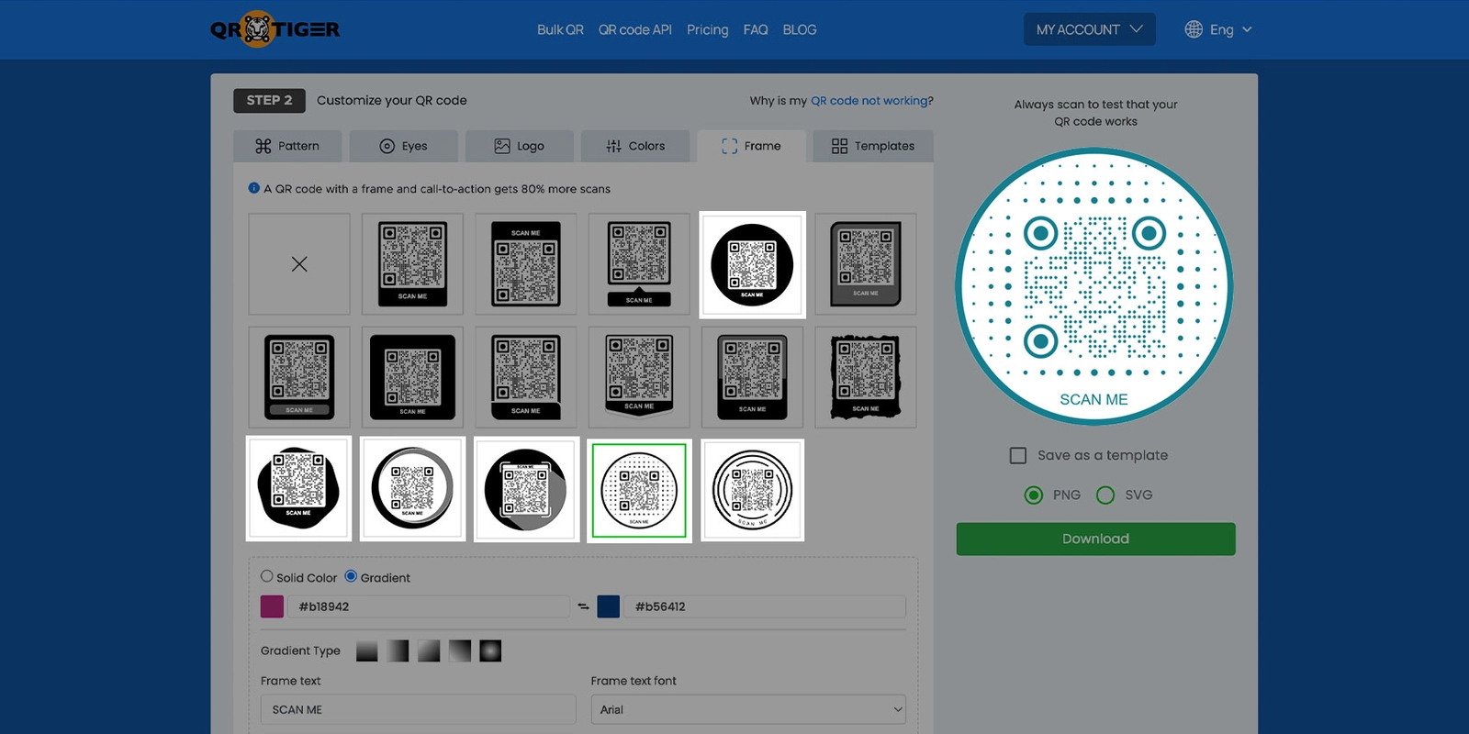Select the no-frame X option
Screen dimensions: 1469x734
click(299, 264)
